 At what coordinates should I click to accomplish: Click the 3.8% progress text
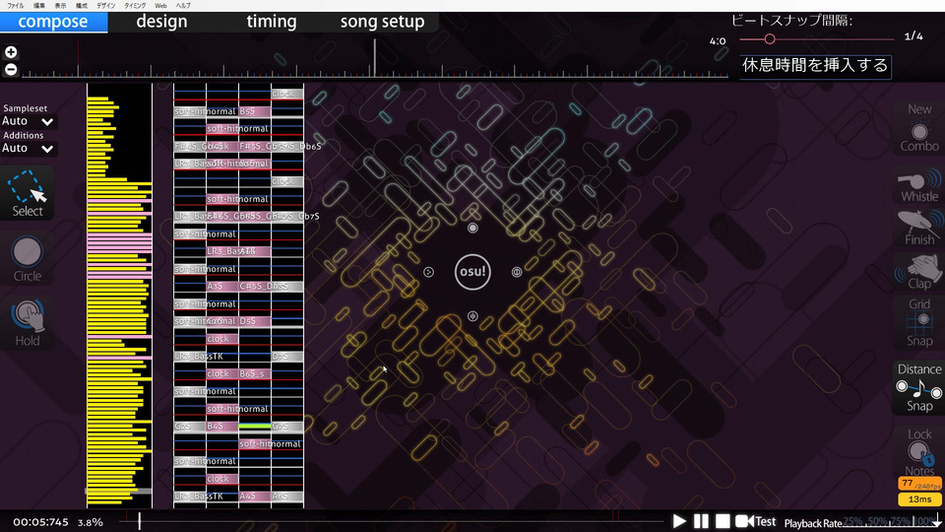tap(90, 522)
